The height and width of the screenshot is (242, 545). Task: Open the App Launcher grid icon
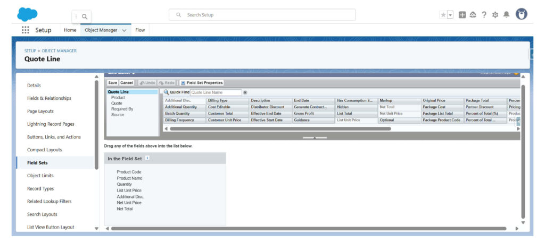coord(26,30)
